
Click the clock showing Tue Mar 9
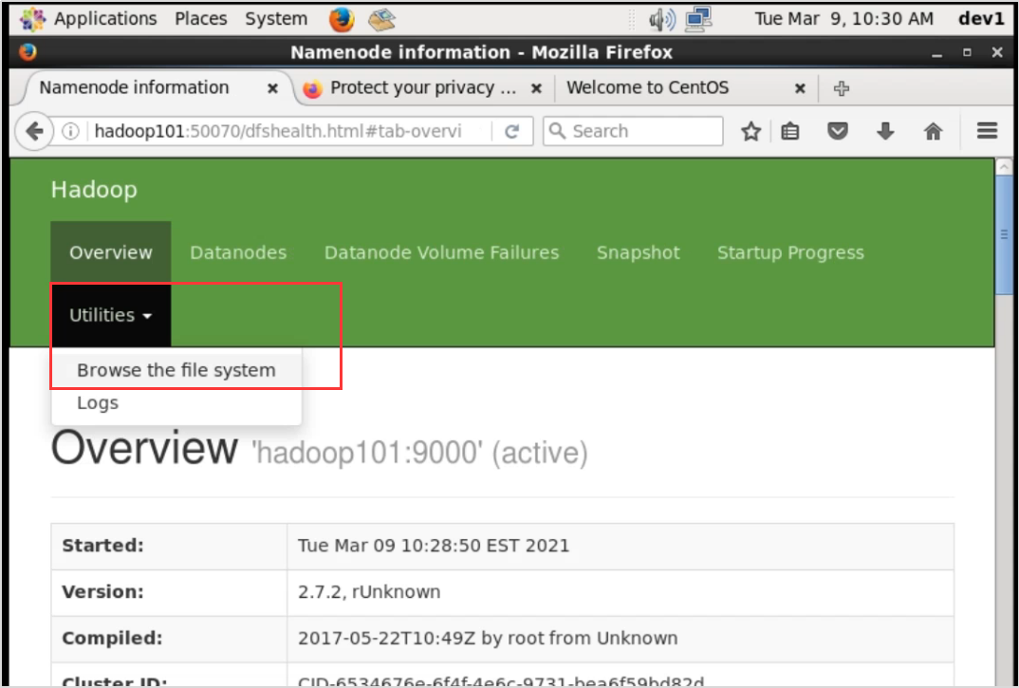click(x=843, y=19)
